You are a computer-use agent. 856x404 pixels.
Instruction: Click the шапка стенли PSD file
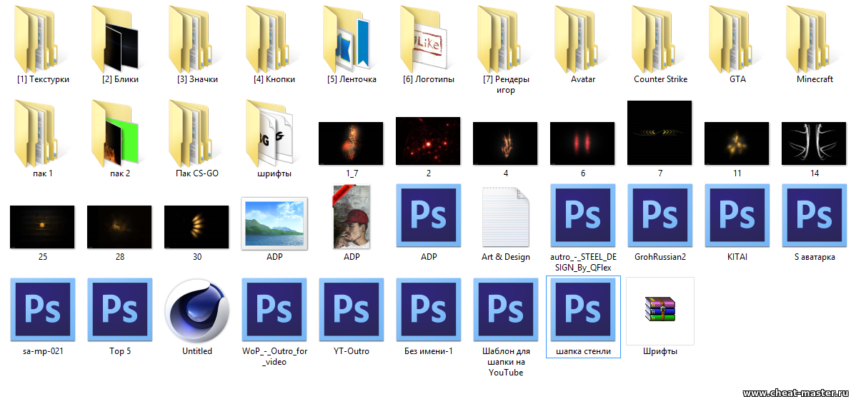[583, 311]
